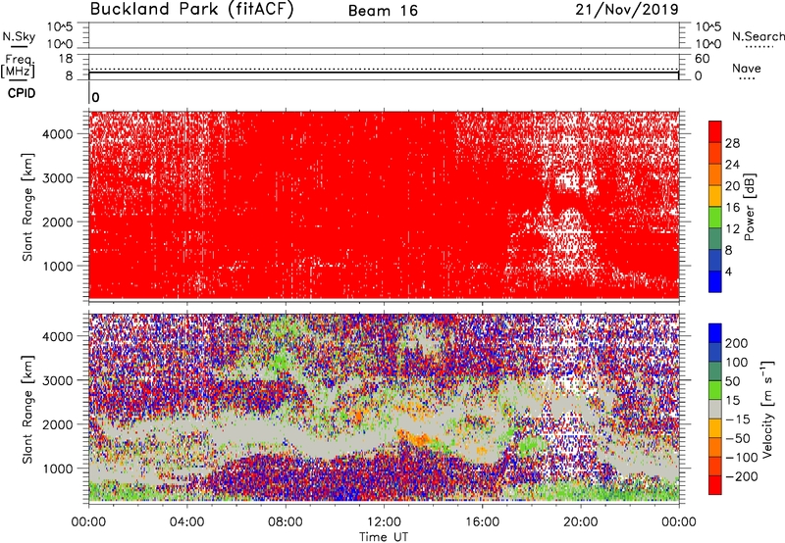Click the 'CPID' label
Viewport: 785px width, 543px height.
click(x=22, y=93)
